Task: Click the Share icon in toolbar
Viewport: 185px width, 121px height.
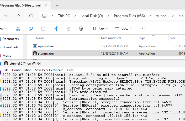Action: point(68,29)
